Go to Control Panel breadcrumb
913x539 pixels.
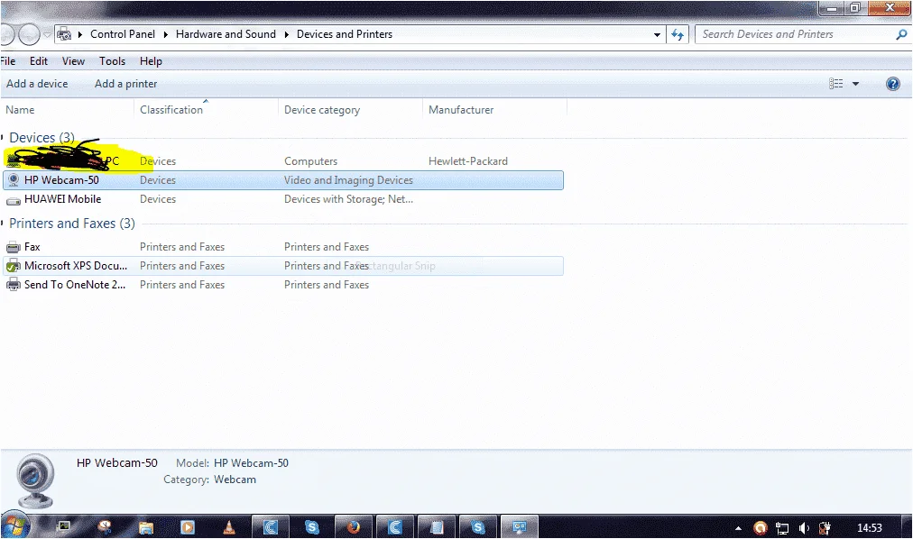pos(123,34)
